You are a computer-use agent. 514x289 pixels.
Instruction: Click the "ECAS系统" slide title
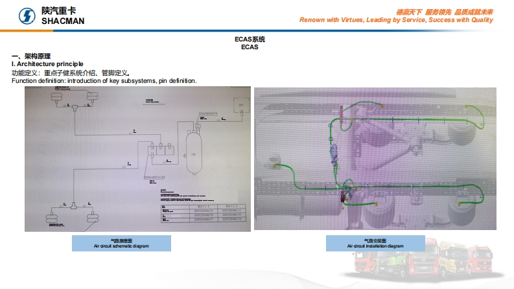(250, 40)
